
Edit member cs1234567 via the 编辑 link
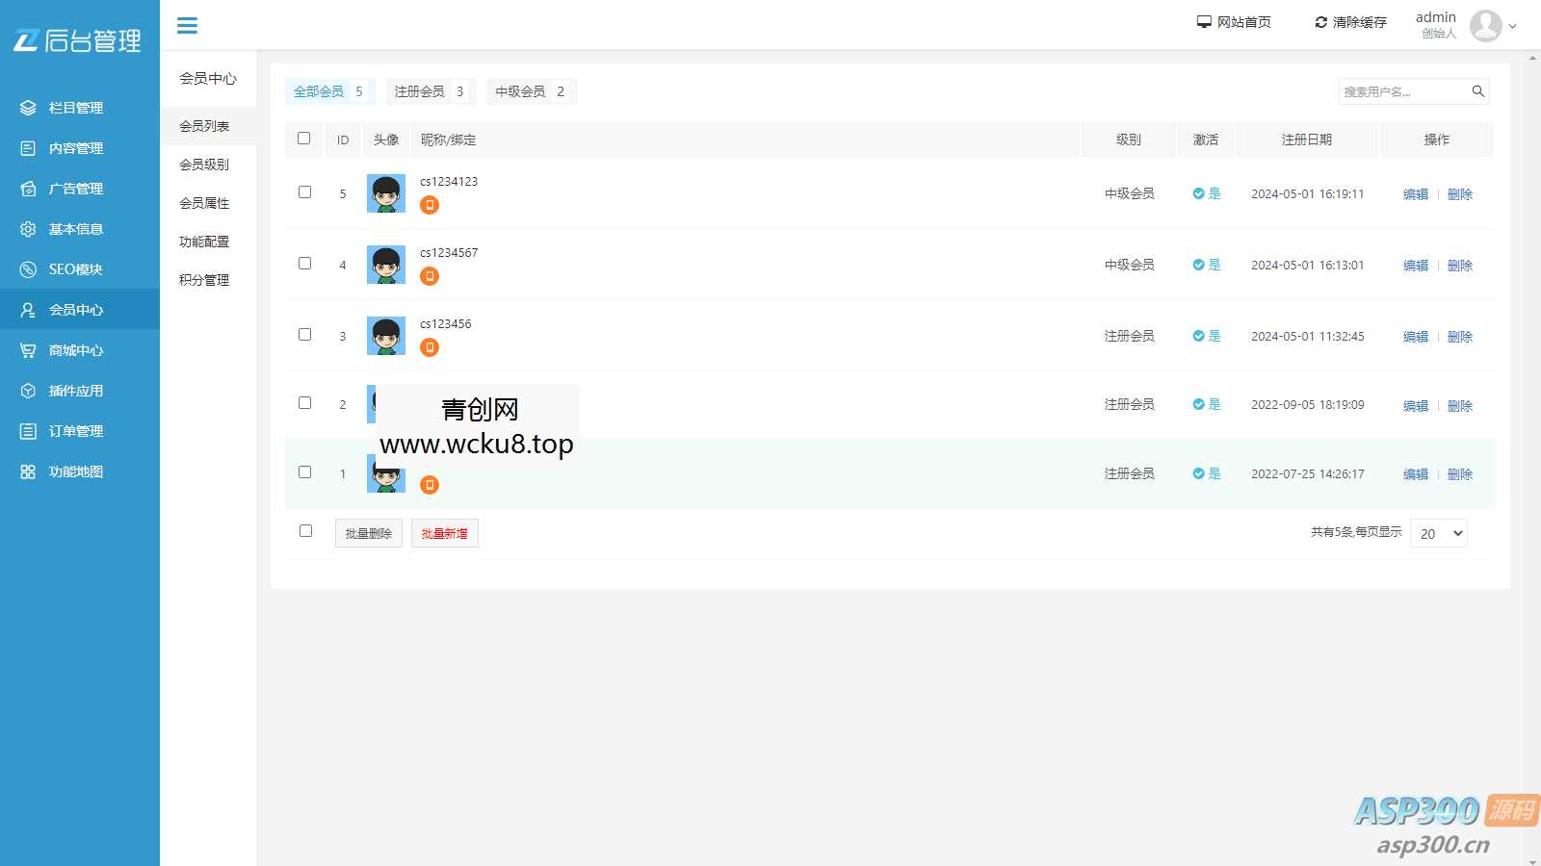pos(1415,265)
